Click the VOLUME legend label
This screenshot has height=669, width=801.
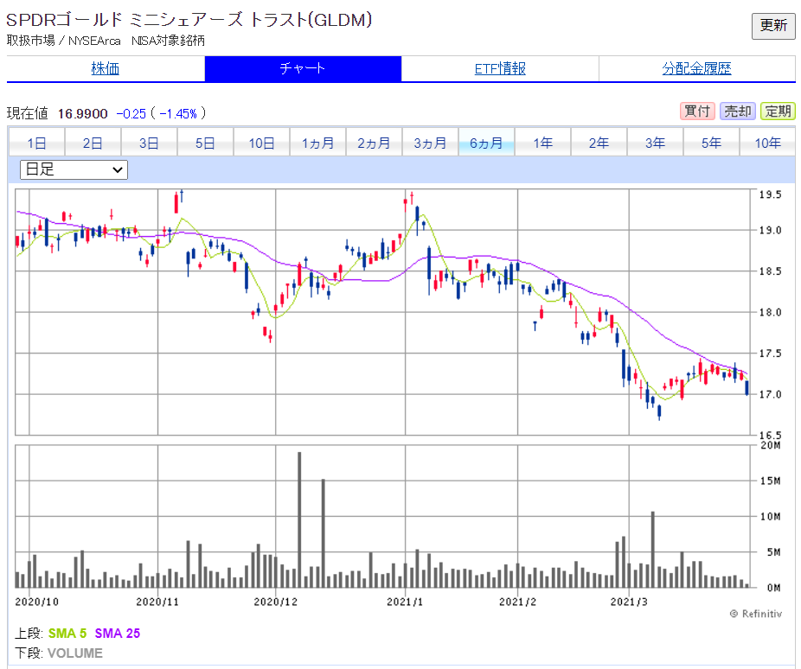75,653
